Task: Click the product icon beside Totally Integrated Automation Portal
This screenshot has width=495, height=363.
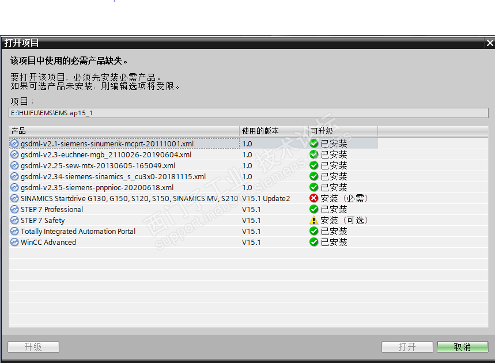Action: (x=14, y=232)
